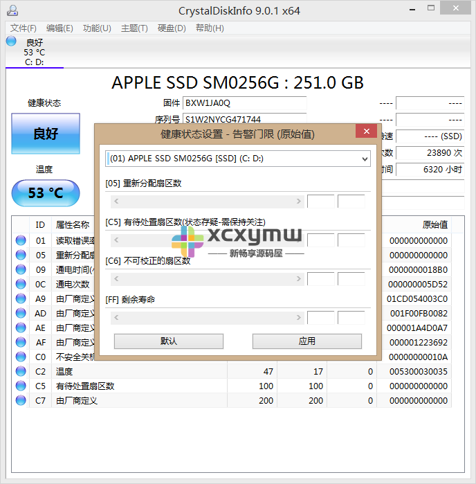Click the [05] 重新分配扇区数 slider track
476x484 pixels.
tap(208, 201)
